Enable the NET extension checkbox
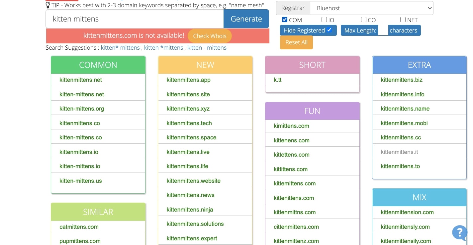The height and width of the screenshot is (245, 473). pos(403,20)
